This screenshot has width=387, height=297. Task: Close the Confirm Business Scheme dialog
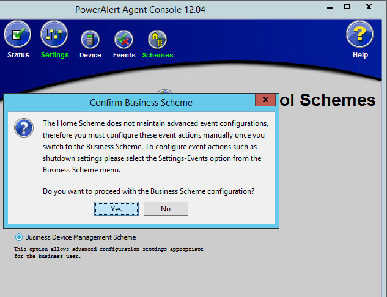(x=265, y=100)
